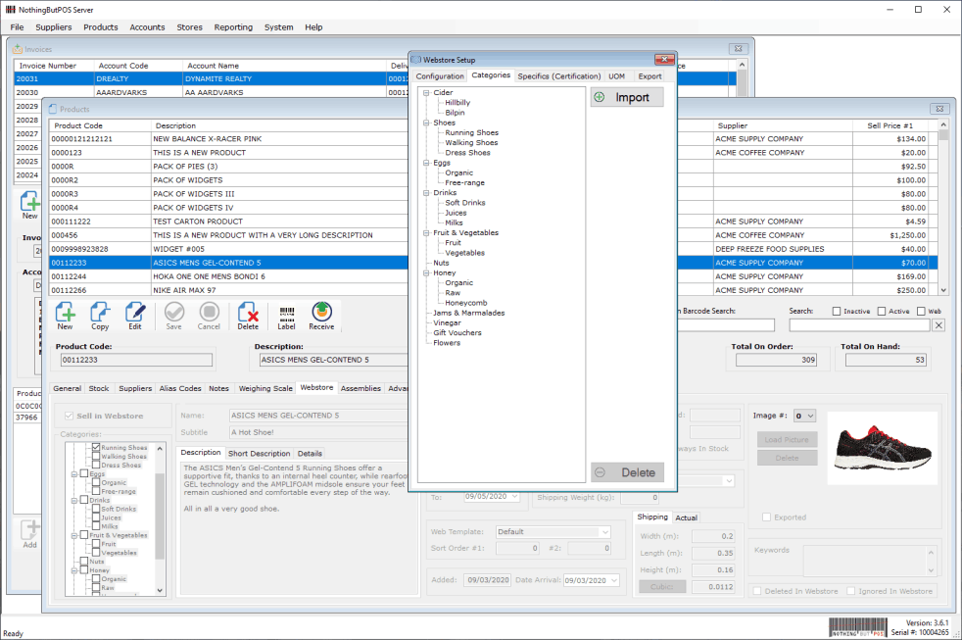The image size is (962, 640).
Task: Toggle the Inactive search checkbox
Action: point(837,312)
